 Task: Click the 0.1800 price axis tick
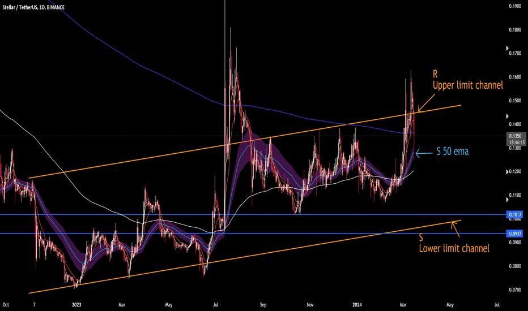pyautogui.click(x=515, y=30)
